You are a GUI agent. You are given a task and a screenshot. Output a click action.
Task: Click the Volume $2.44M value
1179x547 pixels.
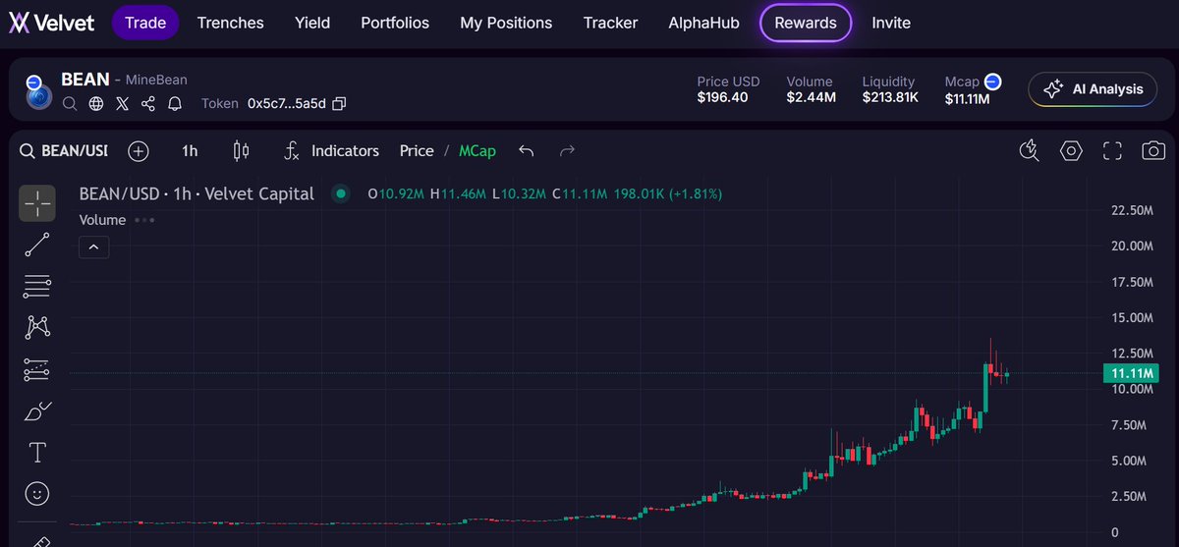pos(812,98)
